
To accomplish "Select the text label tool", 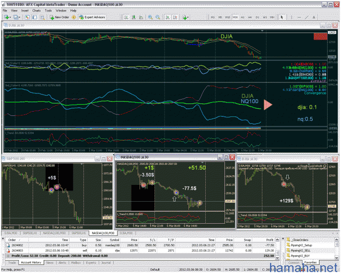I will (x=314, y=17).
